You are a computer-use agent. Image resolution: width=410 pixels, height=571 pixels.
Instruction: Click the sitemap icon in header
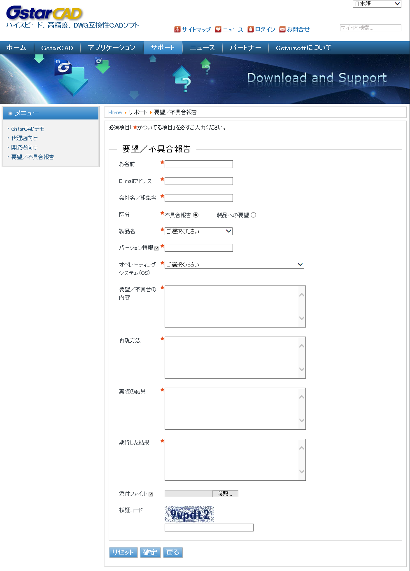(x=177, y=29)
